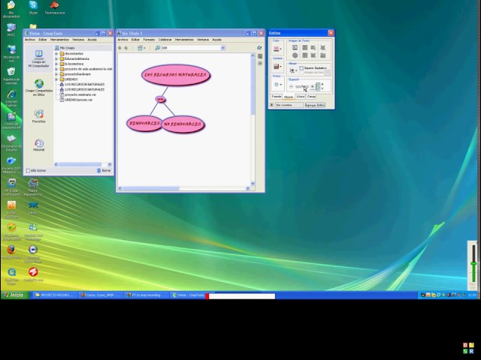Click the Inicio start button
Screen dimensions: 481x360
pyautogui.click(x=14, y=295)
